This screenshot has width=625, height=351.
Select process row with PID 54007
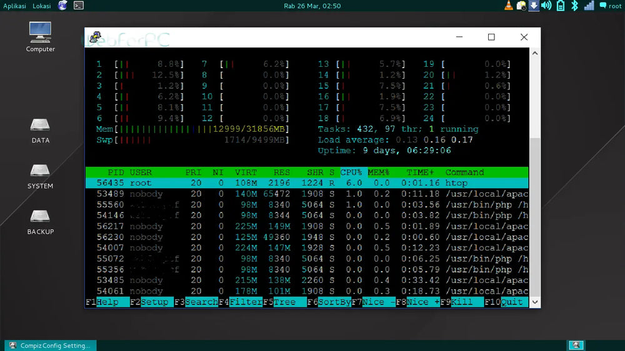[307, 248]
